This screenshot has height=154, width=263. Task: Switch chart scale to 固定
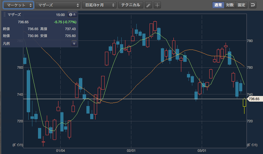click(241, 5)
